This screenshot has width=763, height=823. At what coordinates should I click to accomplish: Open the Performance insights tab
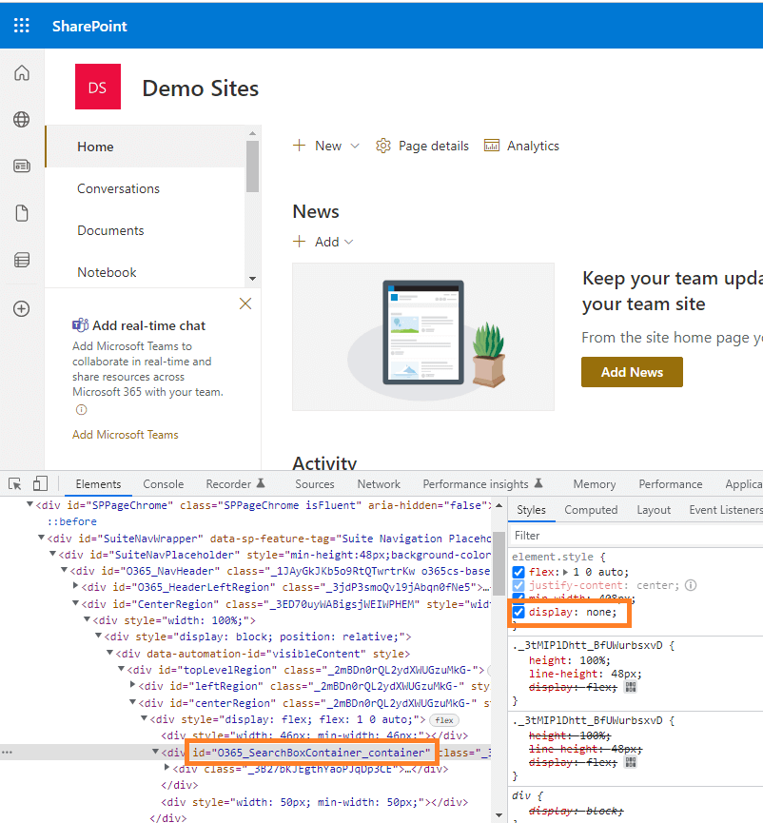coord(482,483)
